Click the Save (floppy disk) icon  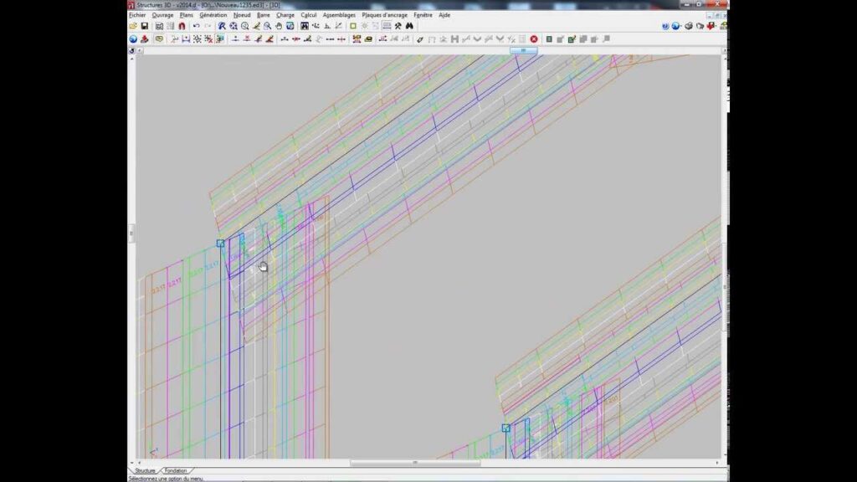pyautogui.click(x=144, y=26)
